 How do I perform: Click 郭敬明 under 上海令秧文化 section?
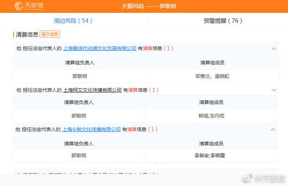(79, 155)
